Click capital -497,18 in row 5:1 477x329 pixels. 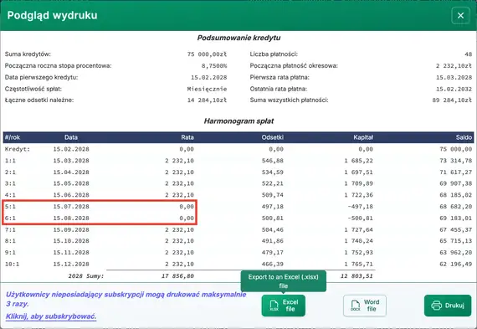coord(361,207)
